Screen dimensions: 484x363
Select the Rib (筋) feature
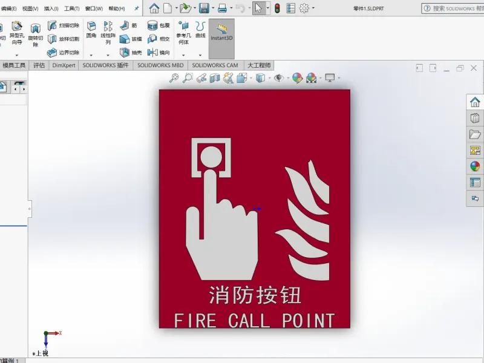click(128, 25)
